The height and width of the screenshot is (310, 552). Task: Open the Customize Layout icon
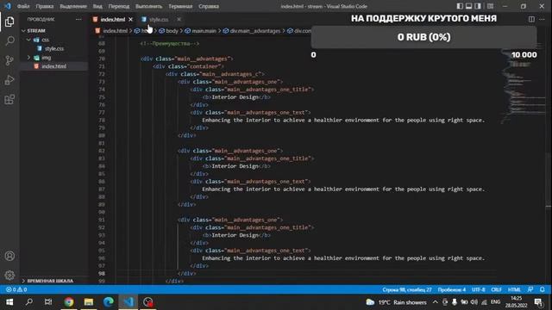(x=490, y=6)
